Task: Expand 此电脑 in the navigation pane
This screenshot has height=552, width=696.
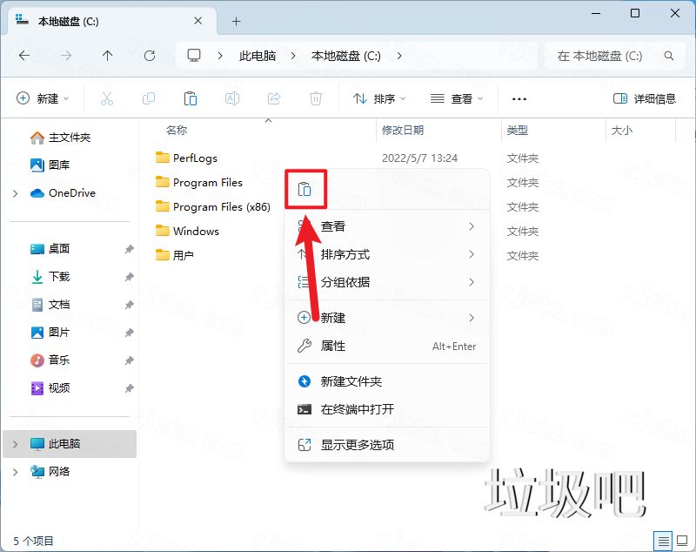Action: (15, 444)
